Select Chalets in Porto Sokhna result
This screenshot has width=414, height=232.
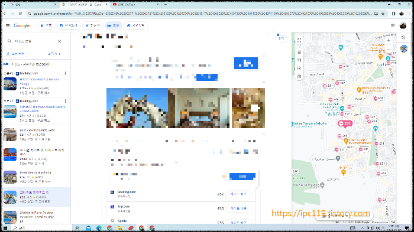click(37, 215)
